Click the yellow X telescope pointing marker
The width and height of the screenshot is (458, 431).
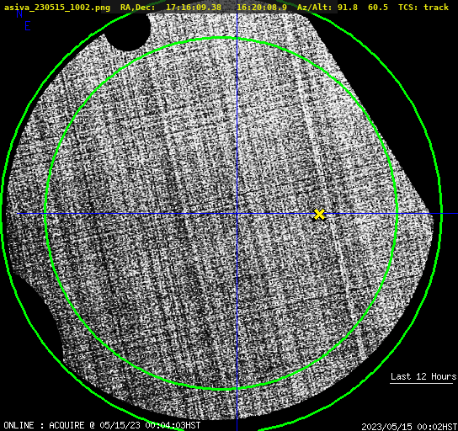click(x=319, y=215)
